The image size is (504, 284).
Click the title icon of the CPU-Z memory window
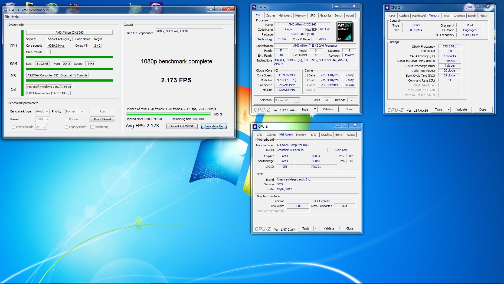point(387,8)
